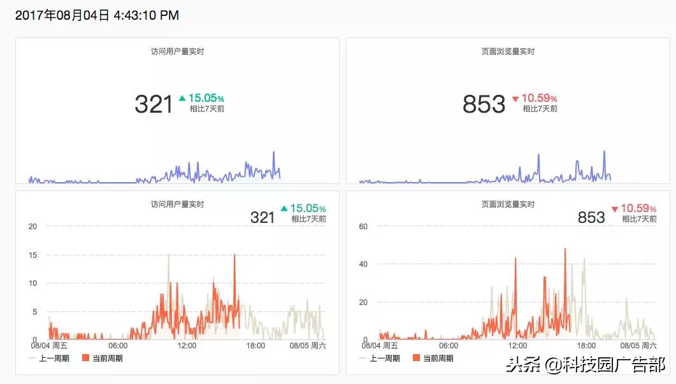Click the 相比7天前 comparison link
The image size is (676, 384).
click(x=206, y=108)
